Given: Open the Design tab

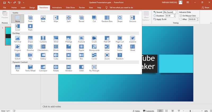Looking at the screenshot, I should (32, 8).
